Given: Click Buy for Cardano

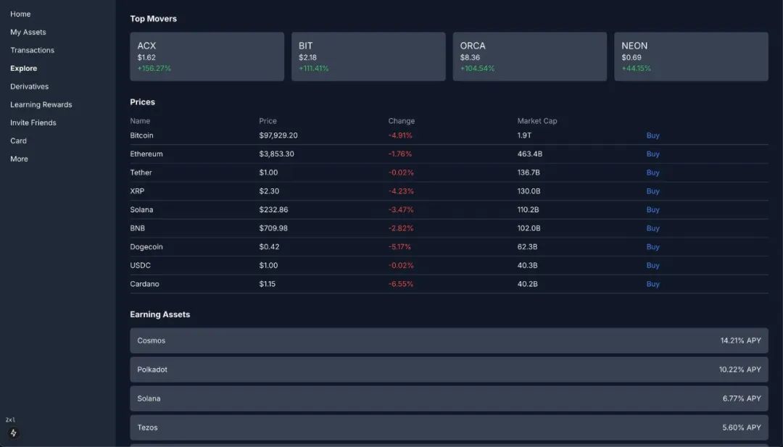Looking at the screenshot, I should (x=652, y=284).
